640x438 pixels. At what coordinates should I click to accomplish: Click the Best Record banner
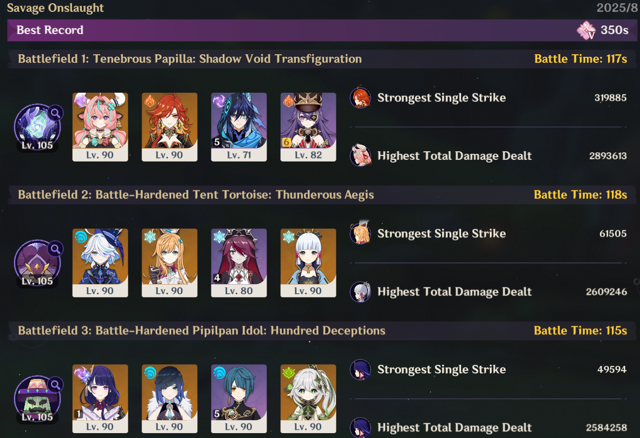pyautogui.click(x=322, y=30)
